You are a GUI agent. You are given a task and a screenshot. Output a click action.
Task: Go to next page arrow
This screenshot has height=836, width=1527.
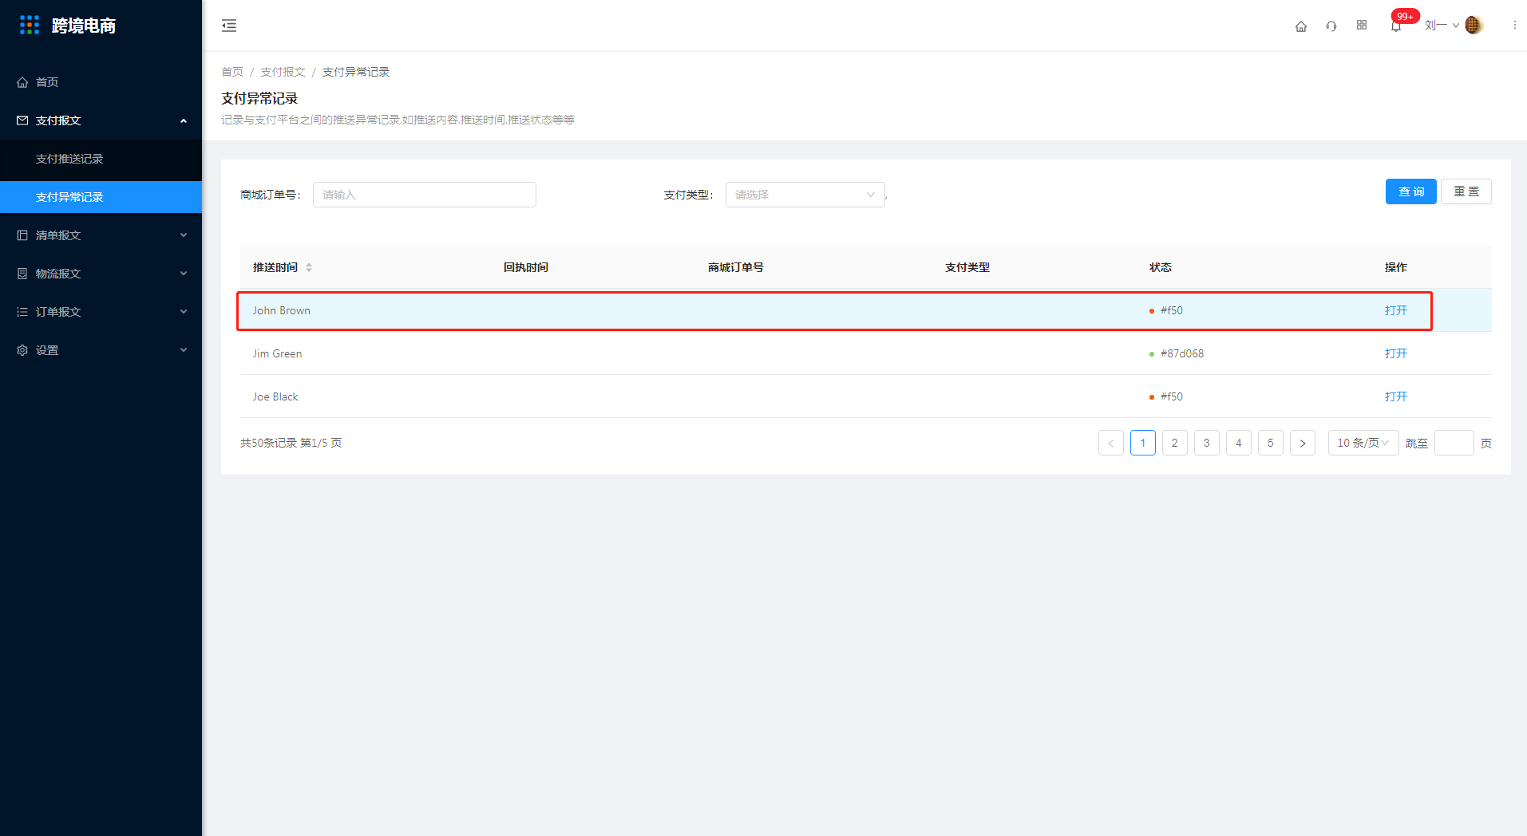[x=1303, y=443]
